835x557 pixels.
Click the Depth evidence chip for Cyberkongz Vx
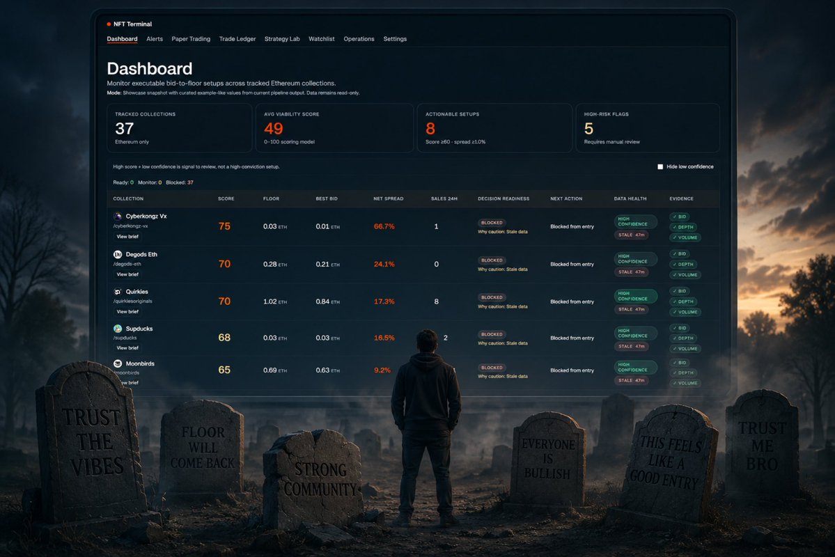click(682, 227)
